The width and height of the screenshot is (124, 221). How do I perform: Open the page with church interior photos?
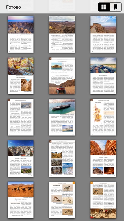[62, 159]
